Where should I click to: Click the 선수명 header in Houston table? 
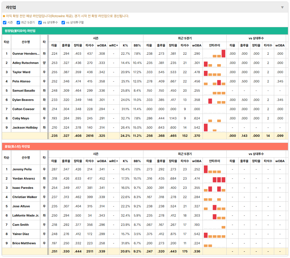26,158
